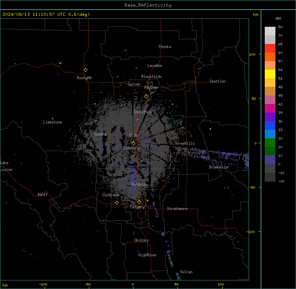This screenshot has width=296, height=289.
Task: Pick the light grey 80-70 dBZ legend swatch
Action: tap(270, 31)
